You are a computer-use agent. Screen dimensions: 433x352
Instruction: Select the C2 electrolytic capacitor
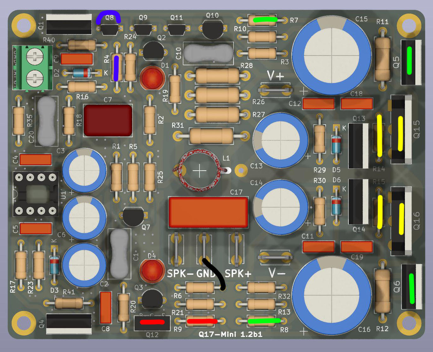(x=84, y=265)
